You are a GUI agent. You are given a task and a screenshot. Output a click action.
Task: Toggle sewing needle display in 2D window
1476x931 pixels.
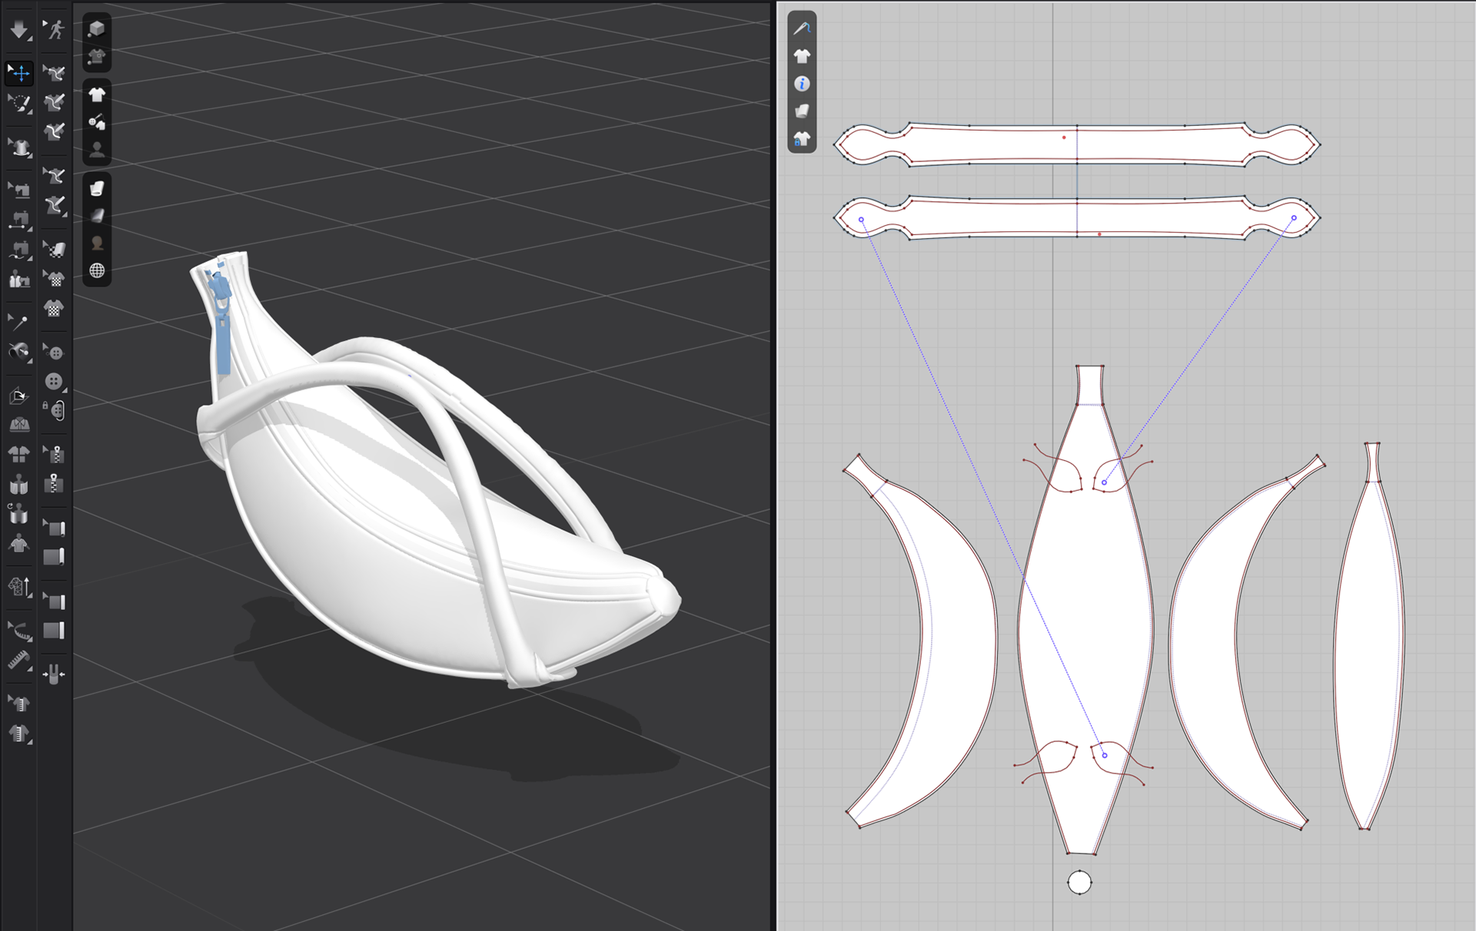tap(802, 28)
